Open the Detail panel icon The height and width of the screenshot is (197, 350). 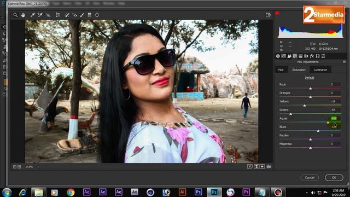[289, 56]
